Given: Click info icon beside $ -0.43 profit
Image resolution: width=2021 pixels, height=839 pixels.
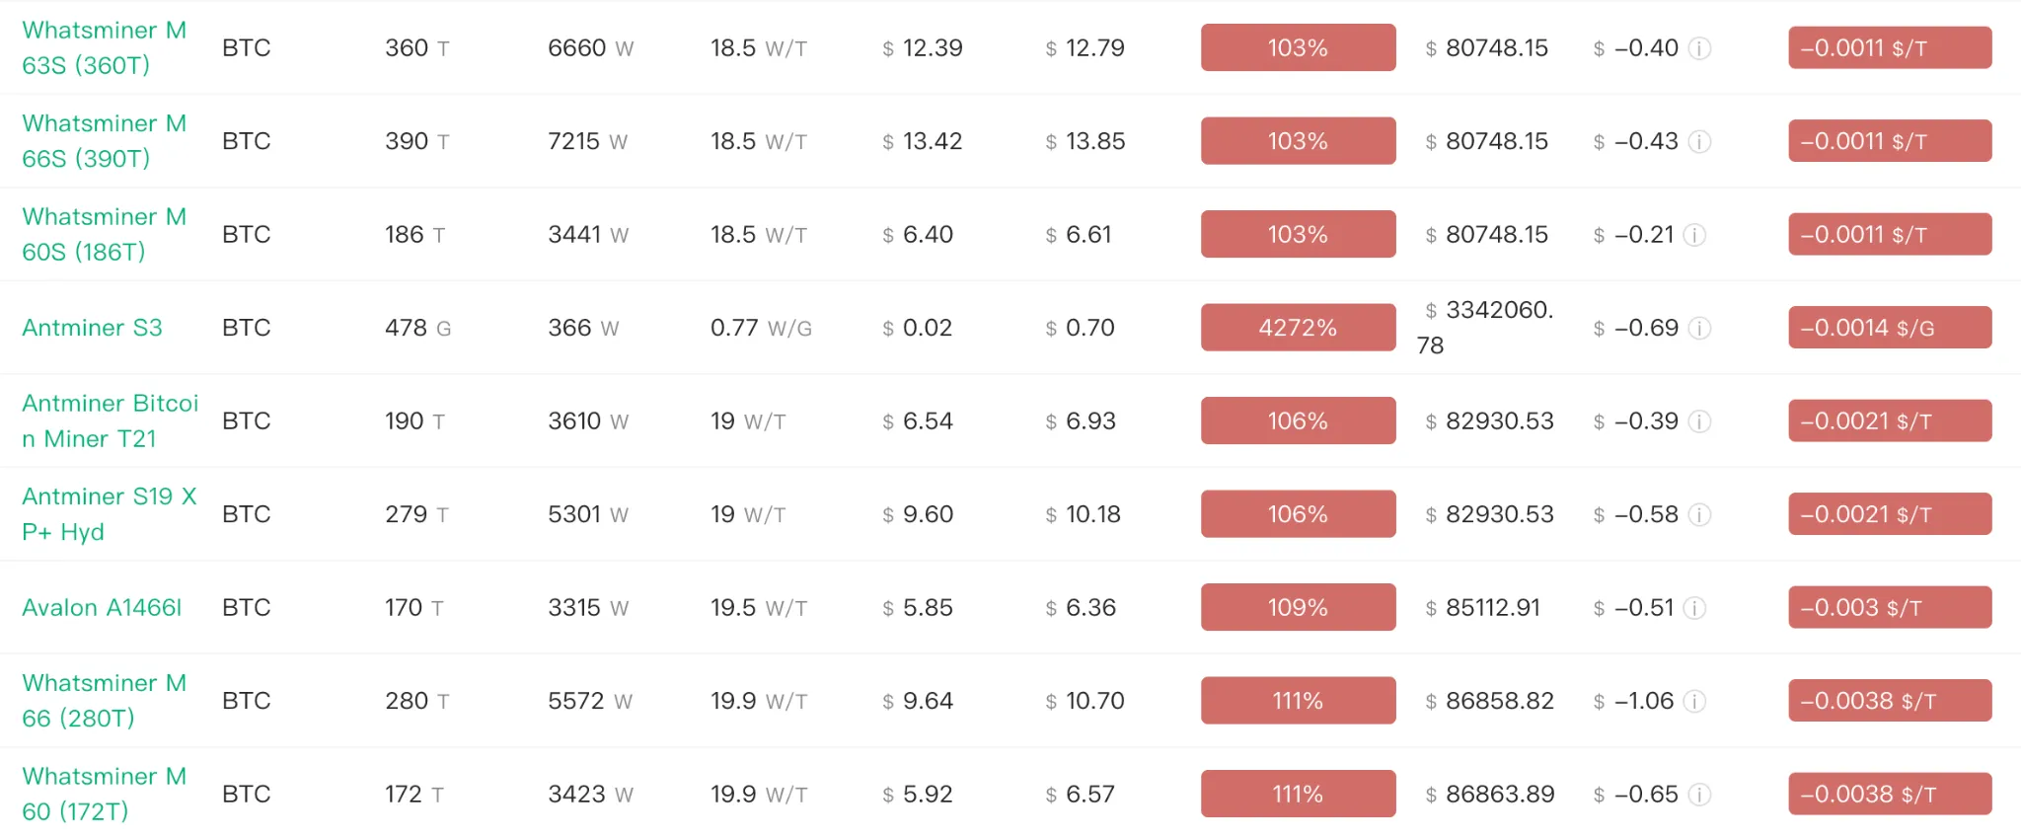Looking at the screenshot, I should tap(1699, 142).
